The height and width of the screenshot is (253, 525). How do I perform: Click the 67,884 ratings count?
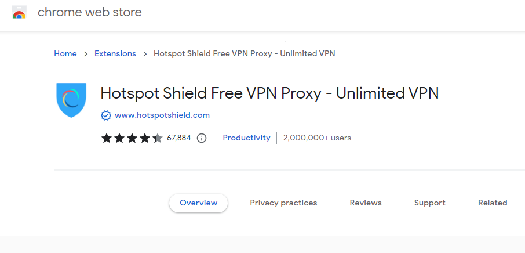pos(179,138)
